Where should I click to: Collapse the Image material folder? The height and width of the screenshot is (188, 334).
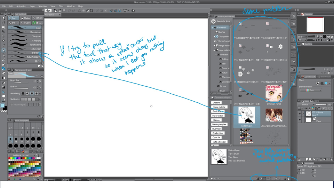[214, 50]
